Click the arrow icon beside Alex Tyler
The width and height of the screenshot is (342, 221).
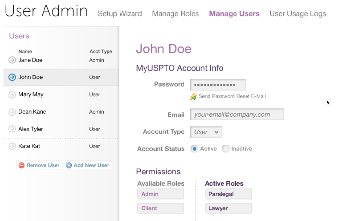[x=12, y=129]
